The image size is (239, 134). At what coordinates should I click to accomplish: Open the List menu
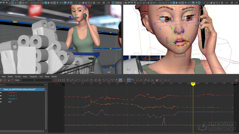41,76
